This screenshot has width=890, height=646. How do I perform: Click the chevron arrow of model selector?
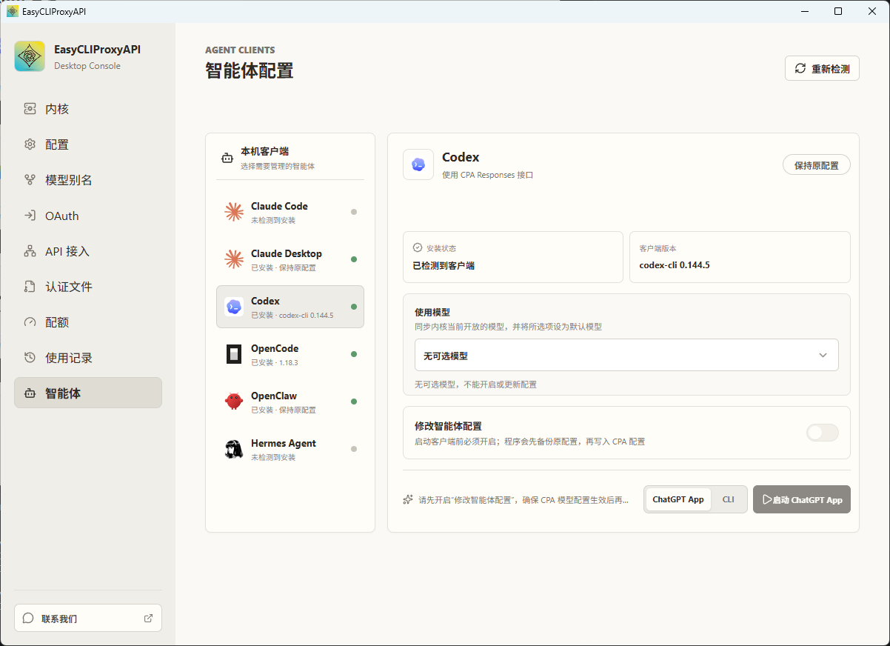(823, 356)
